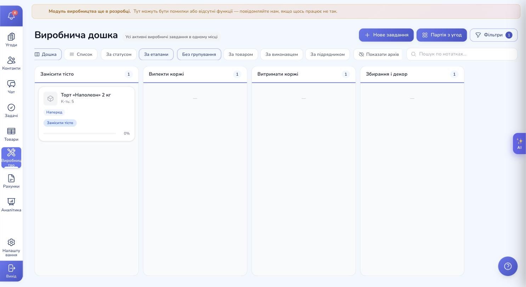The height and width of the screenshot is (287, 526).
Task: Click the filter count badge on Фільтри
Action: pos(509,35)
